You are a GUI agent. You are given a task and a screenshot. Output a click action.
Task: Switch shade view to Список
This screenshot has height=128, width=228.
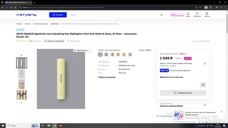coord(148,50)
